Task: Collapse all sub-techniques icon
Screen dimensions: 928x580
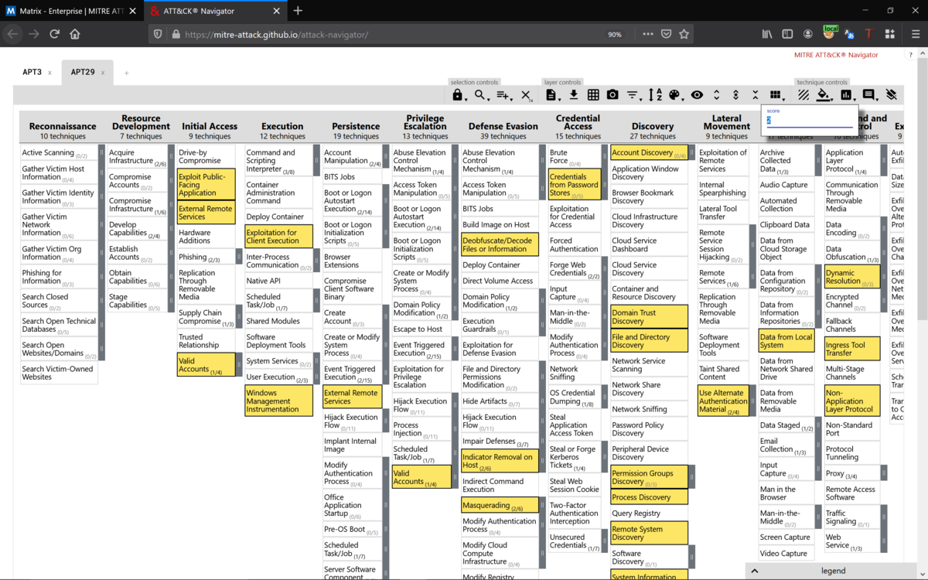Action: (756, 95)
